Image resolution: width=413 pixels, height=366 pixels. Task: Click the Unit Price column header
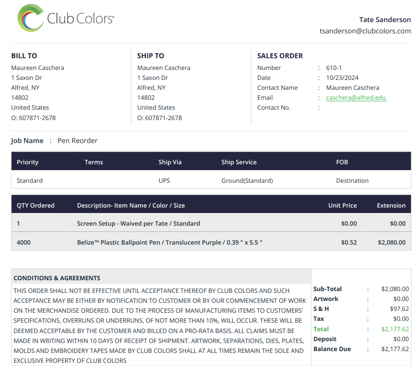tap(343, 205)
